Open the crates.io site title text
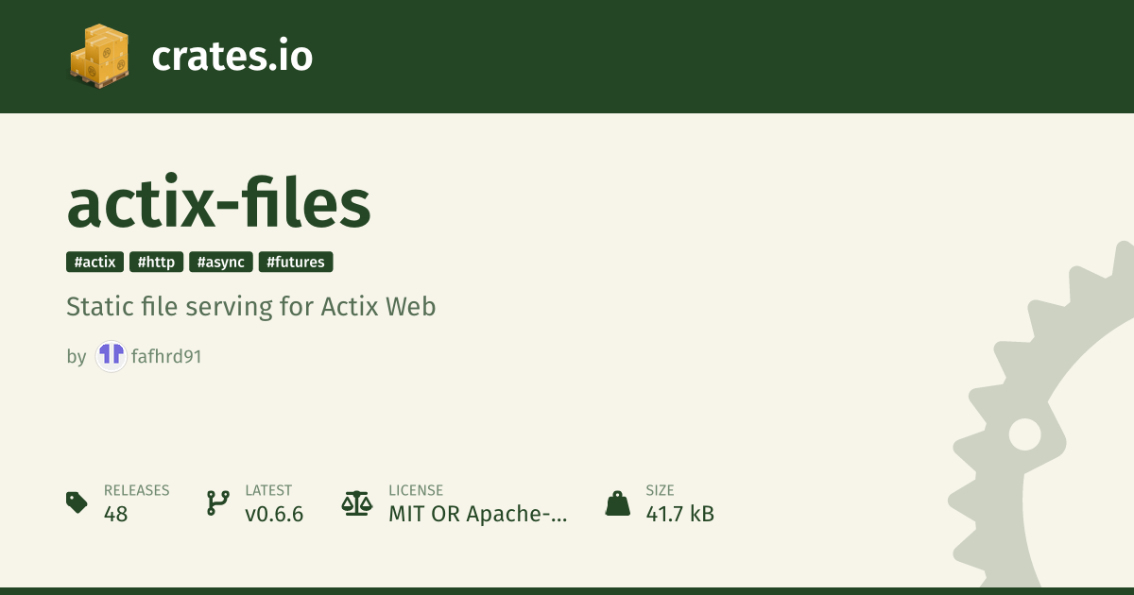Viewport: 1134px width, 595px height. pyautogui.click(x=232, y=57)
